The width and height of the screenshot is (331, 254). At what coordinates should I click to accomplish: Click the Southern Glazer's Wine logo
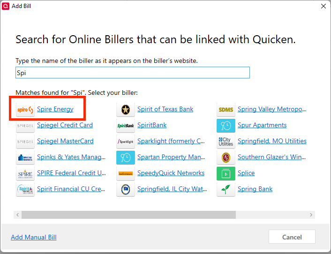226,157
